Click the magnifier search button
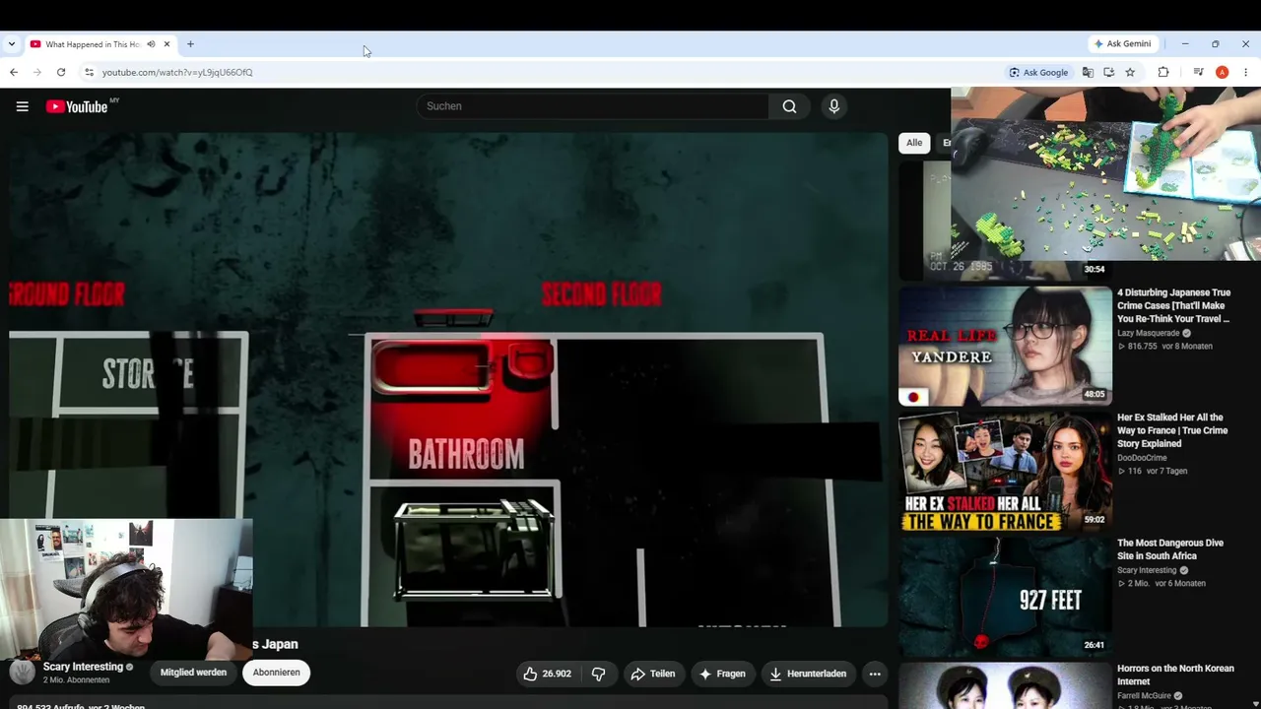The image size is (1261, 709). [x=789, y=106]
